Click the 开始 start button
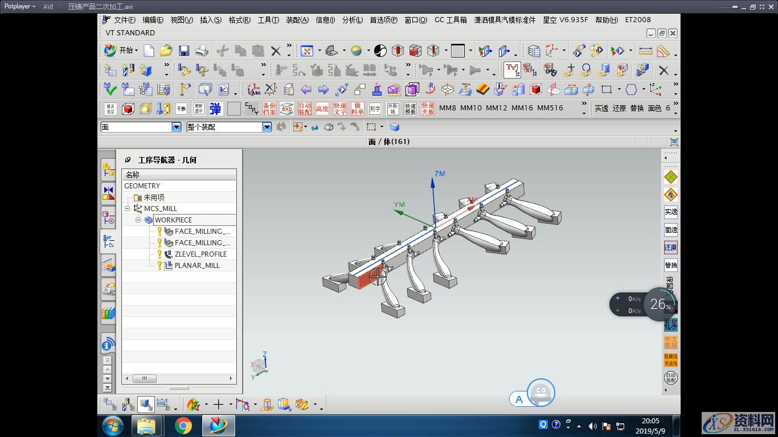The height and width of the screenshot is (437, 778). pyautogui.click(x=121, y=51)
